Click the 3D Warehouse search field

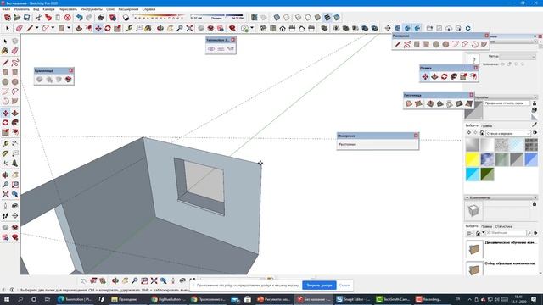click(x=506, y=233)
